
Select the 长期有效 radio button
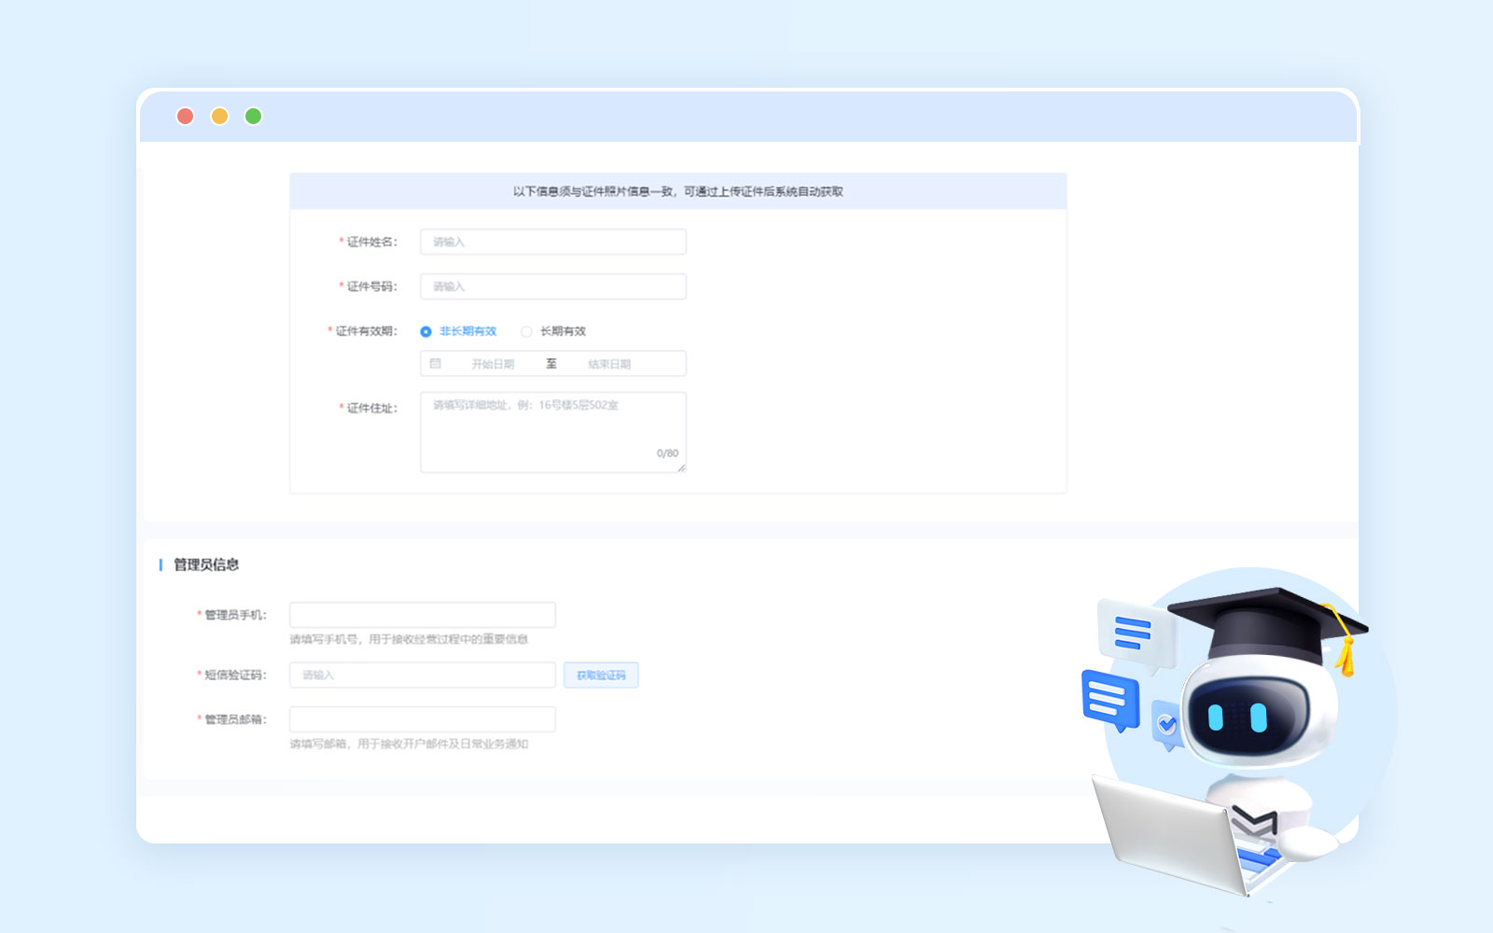[x=526, y=331]
